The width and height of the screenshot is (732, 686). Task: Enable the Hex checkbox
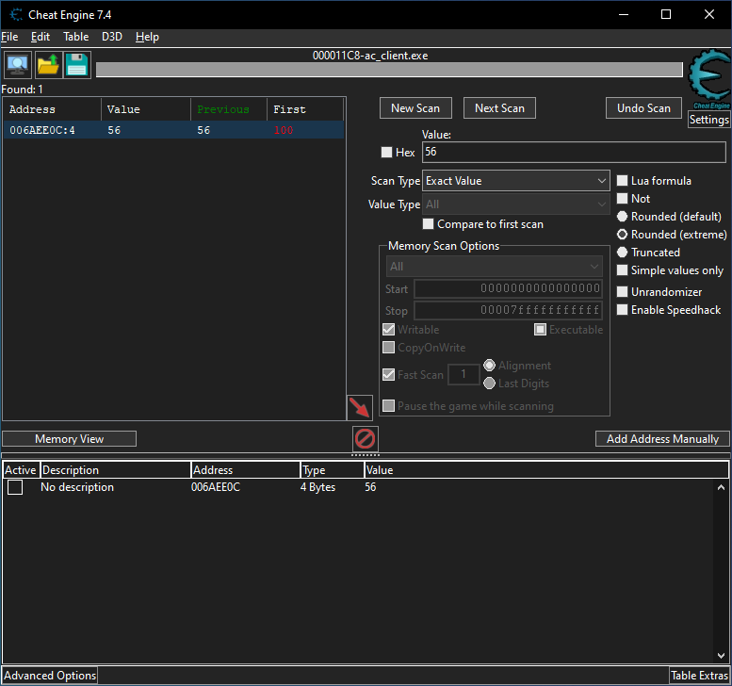(x=386, y=153)
